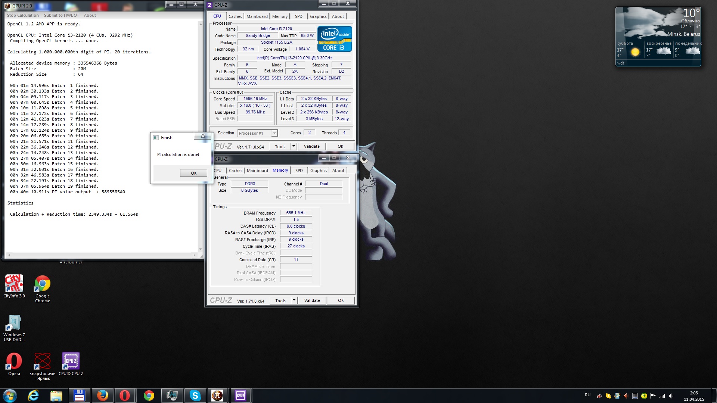The height and width of the screenshot is (403, 717).
Task: Click the Show desktop button
Action: click(x=714, y=396)
